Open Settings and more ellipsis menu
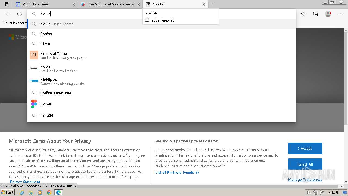This screenshot has height=196, width=348. point(340,14)
